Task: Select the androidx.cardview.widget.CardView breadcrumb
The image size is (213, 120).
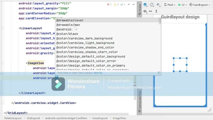Action: [x=66, y=118]
